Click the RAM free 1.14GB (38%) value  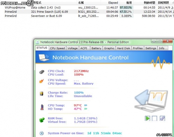pyautogui.click(x=86, y=118)
